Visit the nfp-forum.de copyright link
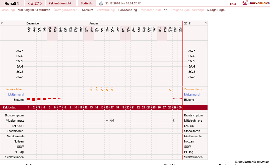 point(252,162)
